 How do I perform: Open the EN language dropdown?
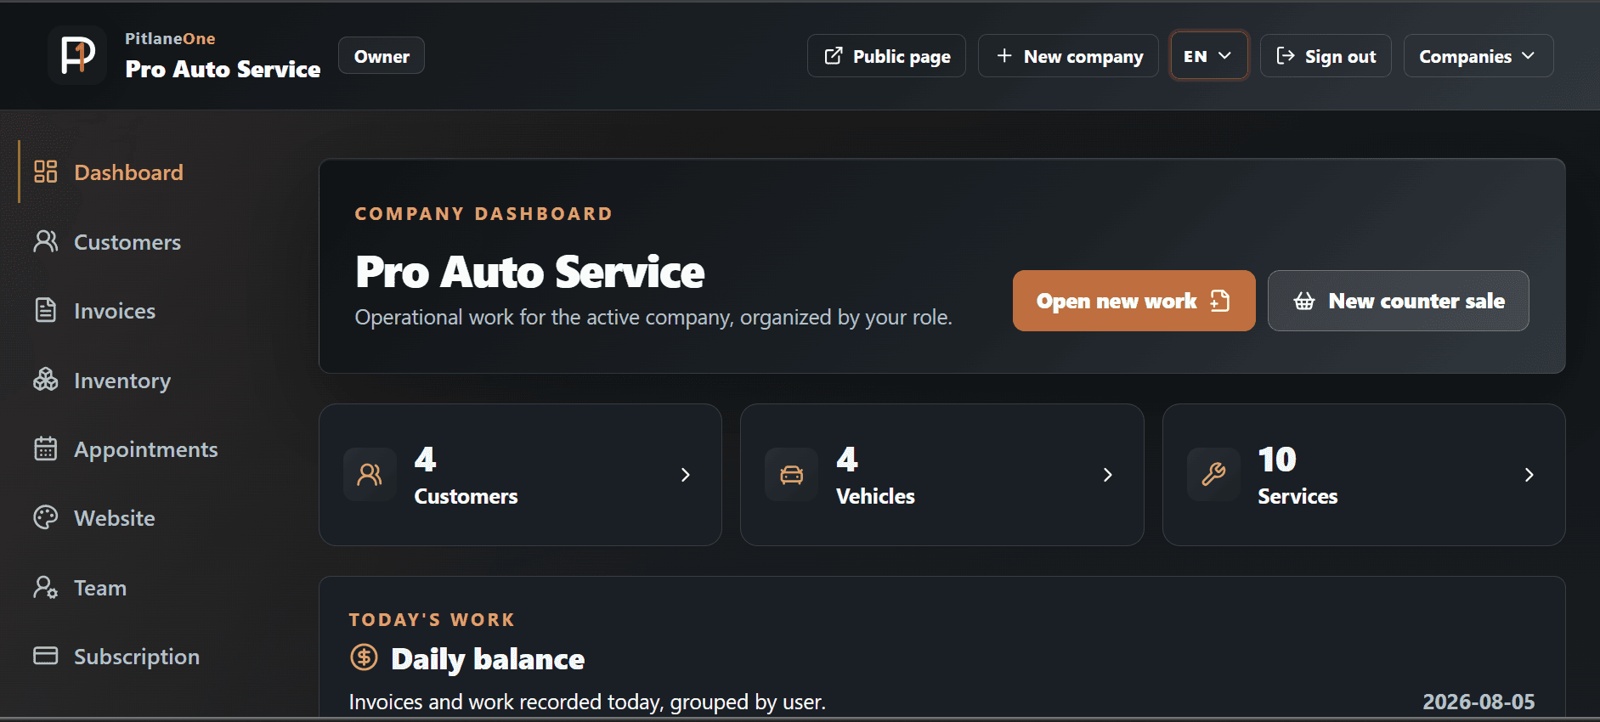point(1208,56)
